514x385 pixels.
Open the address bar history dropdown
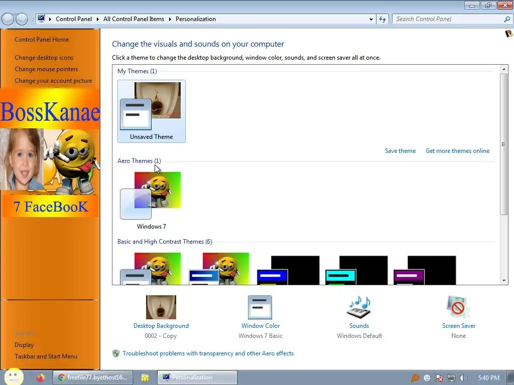point(371,20)
